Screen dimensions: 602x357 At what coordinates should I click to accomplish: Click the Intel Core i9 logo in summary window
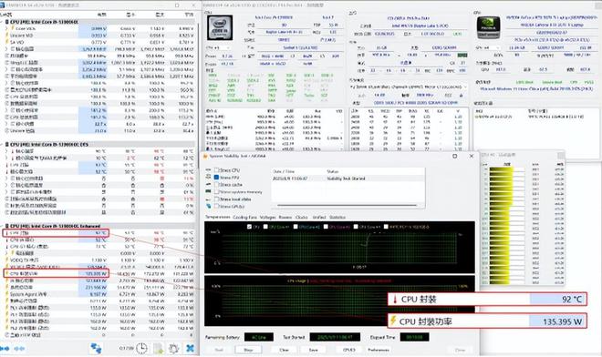[220, 27]
